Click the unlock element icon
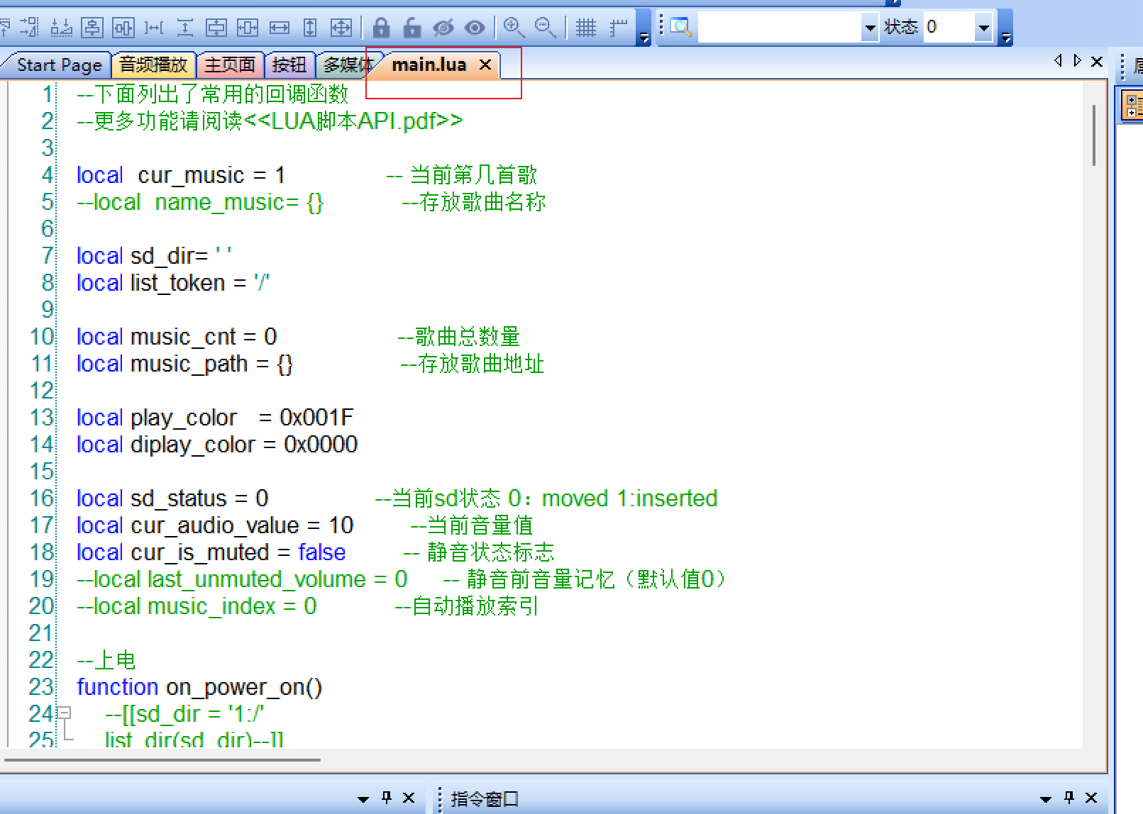This screenshot has width=1143, height=814. (410, 27)
